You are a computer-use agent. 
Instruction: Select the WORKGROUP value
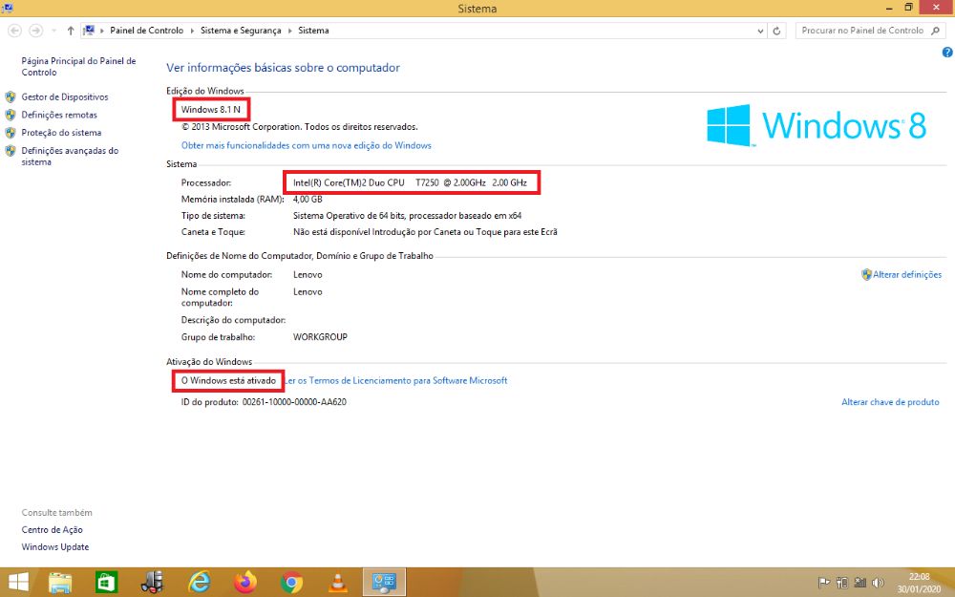pyautogui.click(x=320, y=337)
